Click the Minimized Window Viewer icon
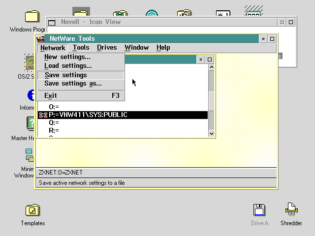Viewport: 315px width, 236px height. coord(30,155)
